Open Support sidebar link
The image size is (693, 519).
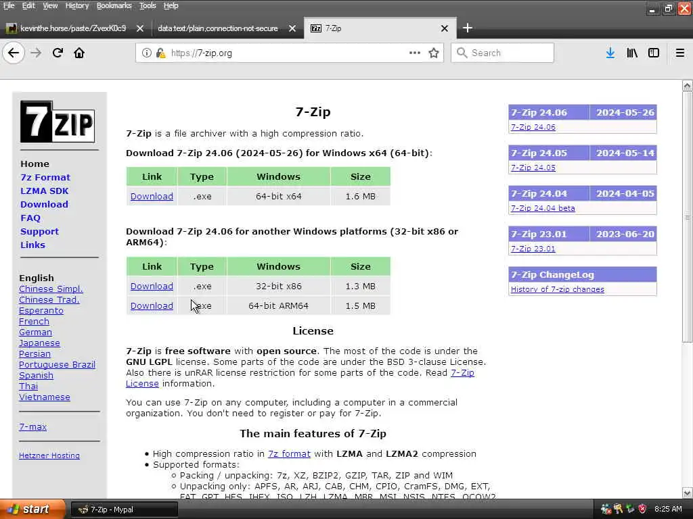(x=39, y=232)
